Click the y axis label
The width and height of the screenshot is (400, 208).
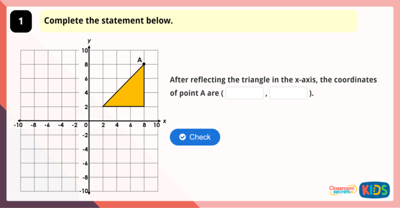coord(89,40)
